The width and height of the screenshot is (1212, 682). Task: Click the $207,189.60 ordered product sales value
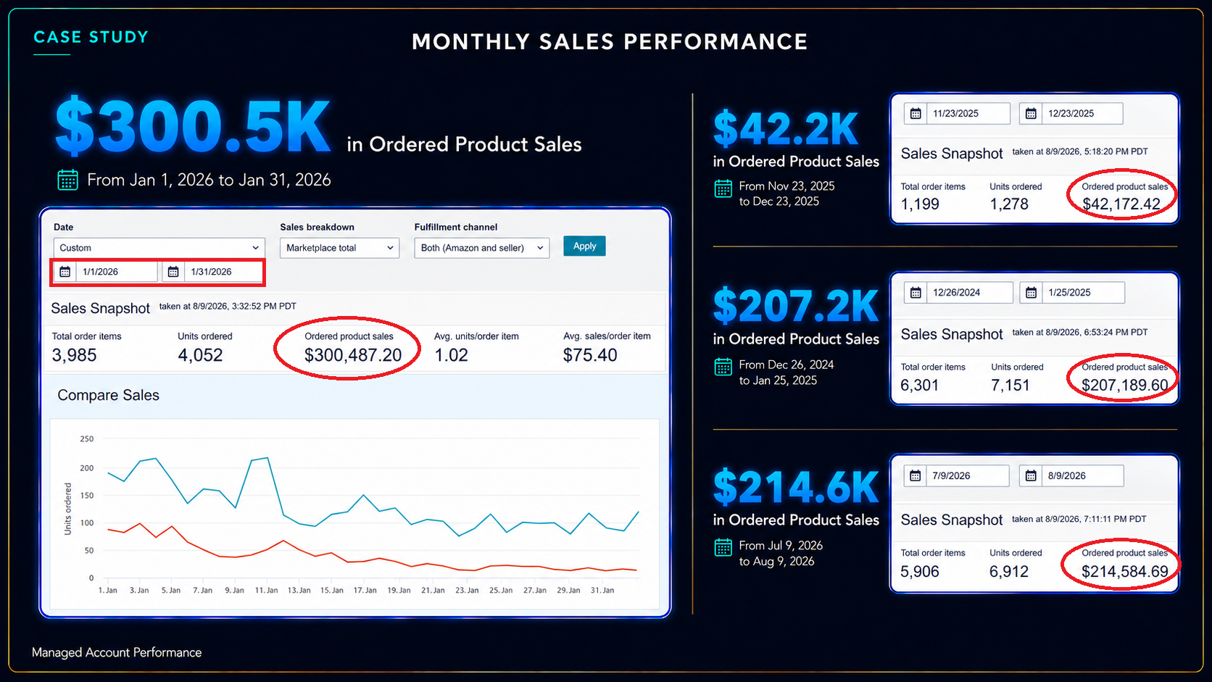click(x=1125, y=386)
